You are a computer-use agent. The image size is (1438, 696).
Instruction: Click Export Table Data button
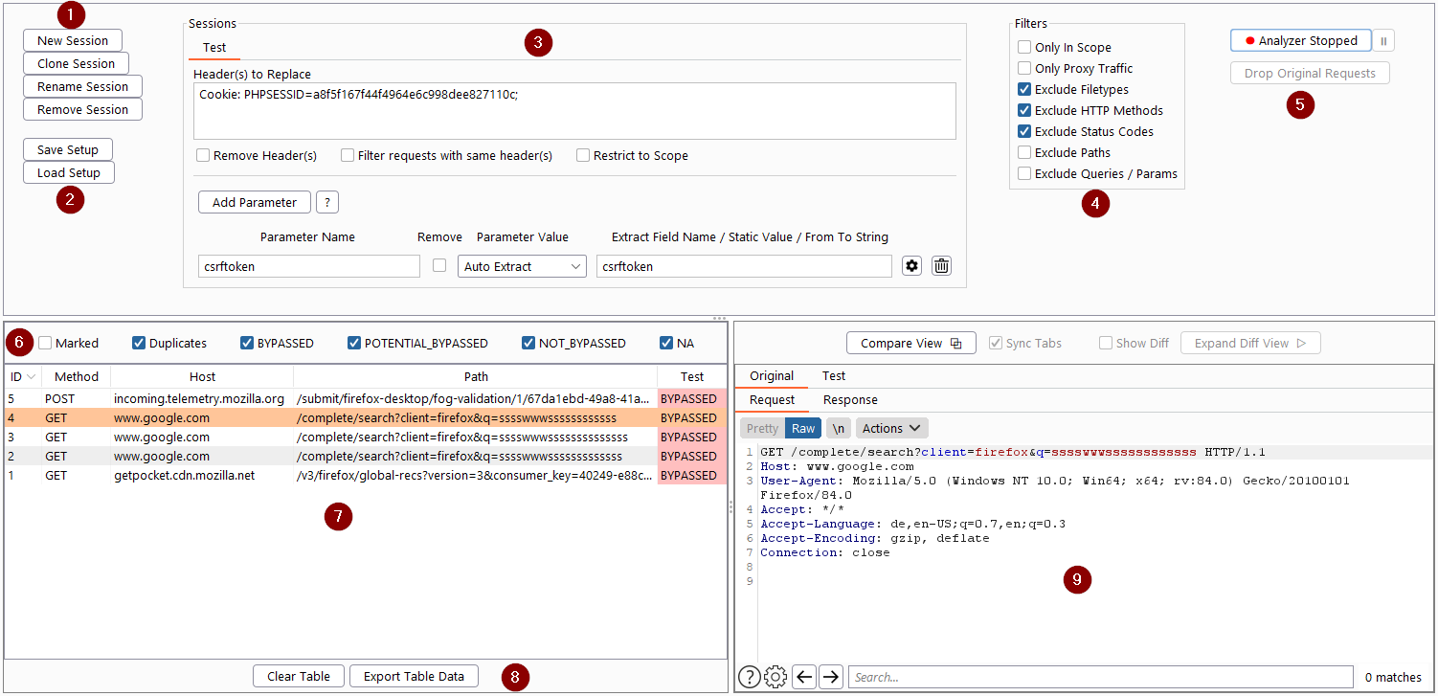414,676
